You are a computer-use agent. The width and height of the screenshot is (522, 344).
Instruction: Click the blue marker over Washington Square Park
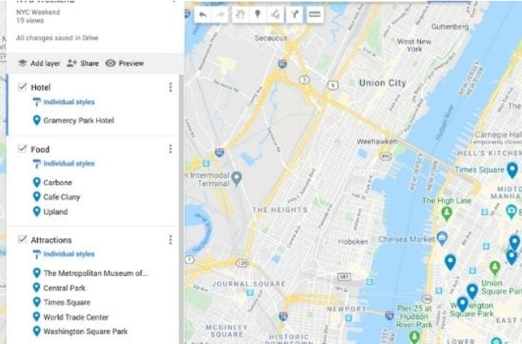click(x=463, y=304)
